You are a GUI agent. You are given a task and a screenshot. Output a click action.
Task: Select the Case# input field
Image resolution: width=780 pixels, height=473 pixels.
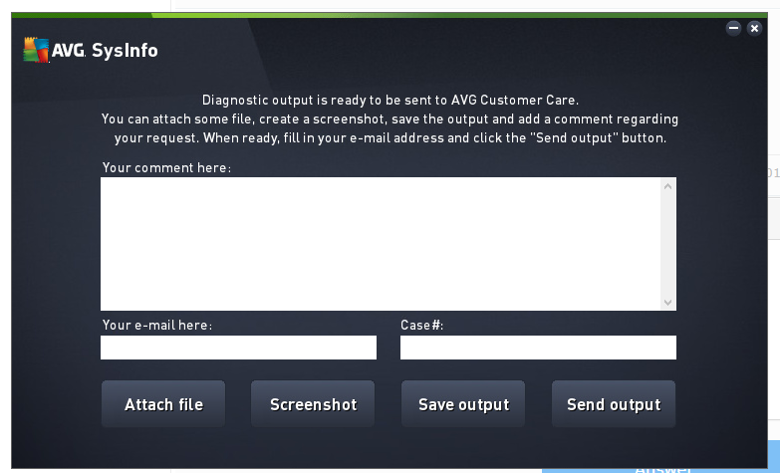coord(538,348)
